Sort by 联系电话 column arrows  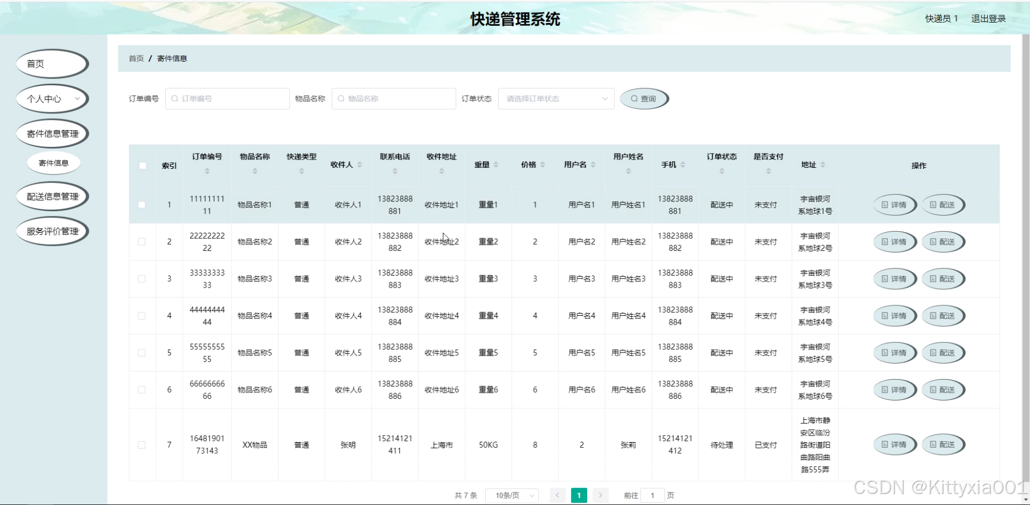point(395,171)
